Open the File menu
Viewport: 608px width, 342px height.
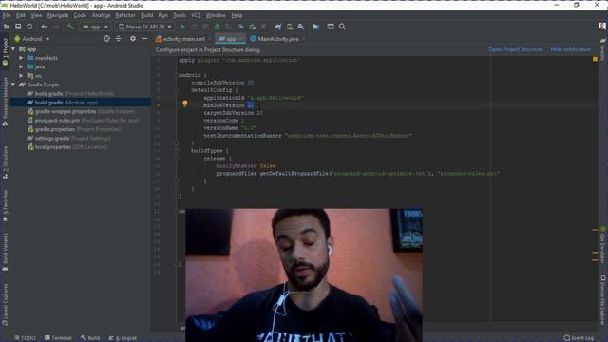click(7, 15)
